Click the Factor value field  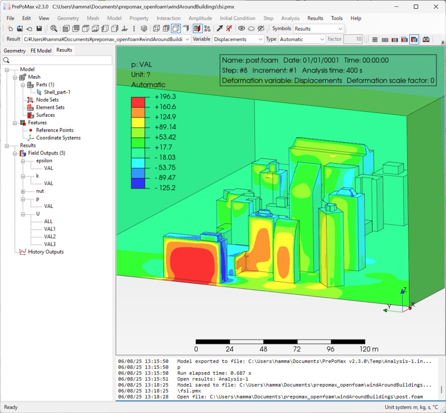coord(353,39)
